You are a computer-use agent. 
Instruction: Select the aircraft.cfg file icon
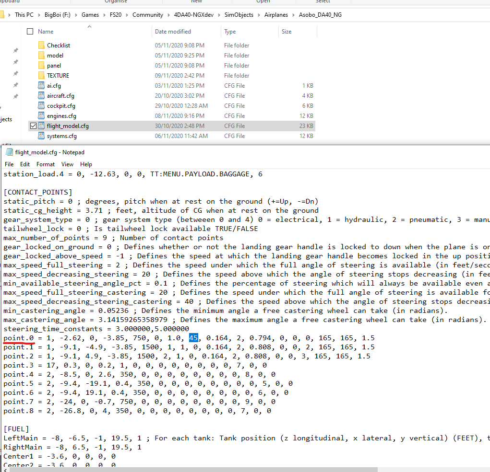point(41,95)
